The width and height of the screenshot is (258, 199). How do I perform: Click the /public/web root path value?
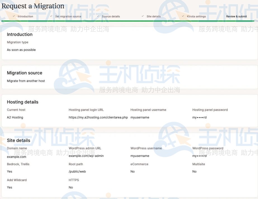click(x=77, y=172)
